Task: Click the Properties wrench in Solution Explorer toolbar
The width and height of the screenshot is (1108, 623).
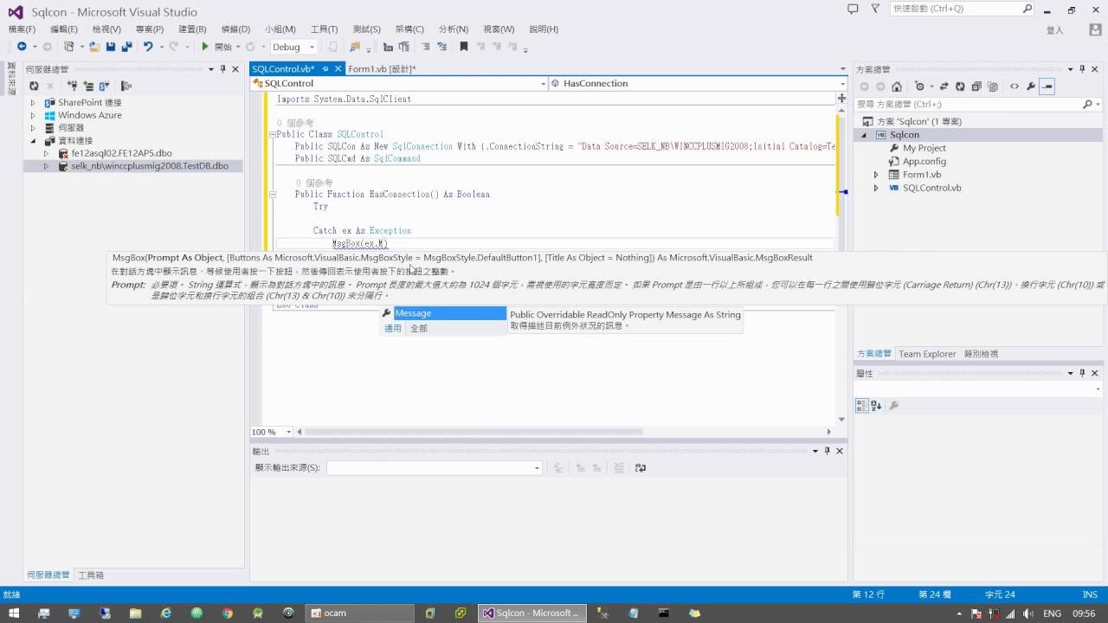Action: [1030, 87]
